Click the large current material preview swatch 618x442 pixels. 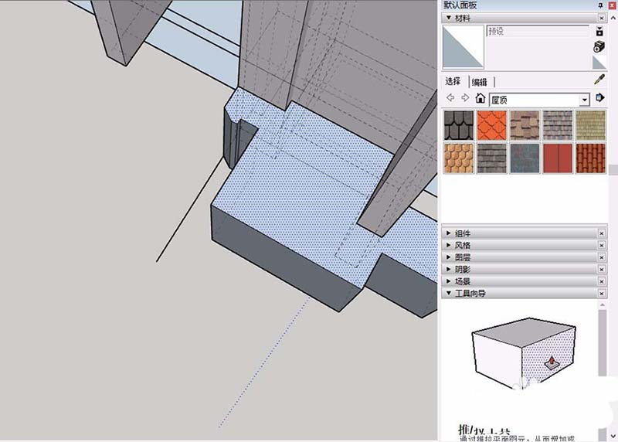coord(463,47)
